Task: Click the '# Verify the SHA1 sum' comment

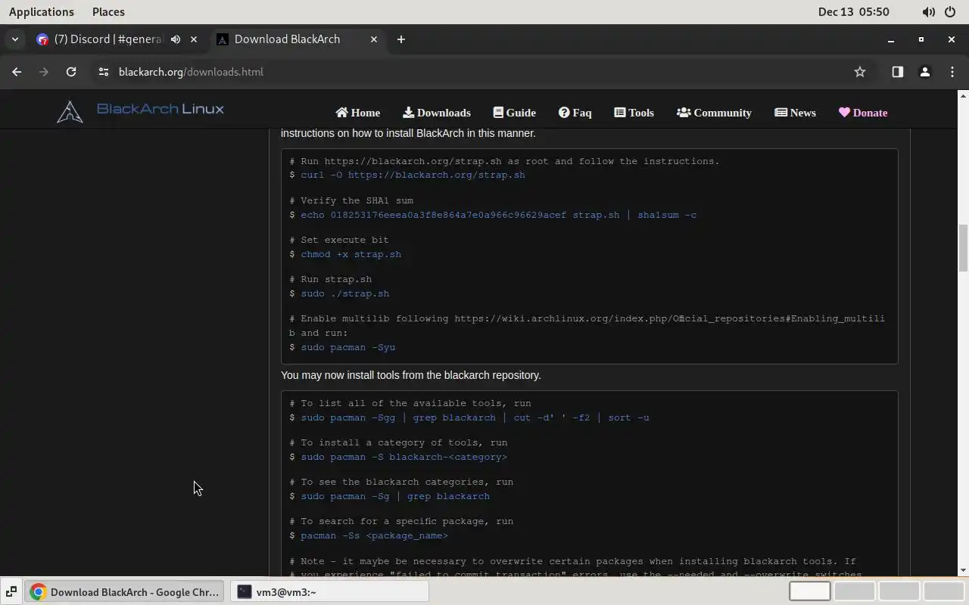Action: pyautogui.click(x=351, y=200)
